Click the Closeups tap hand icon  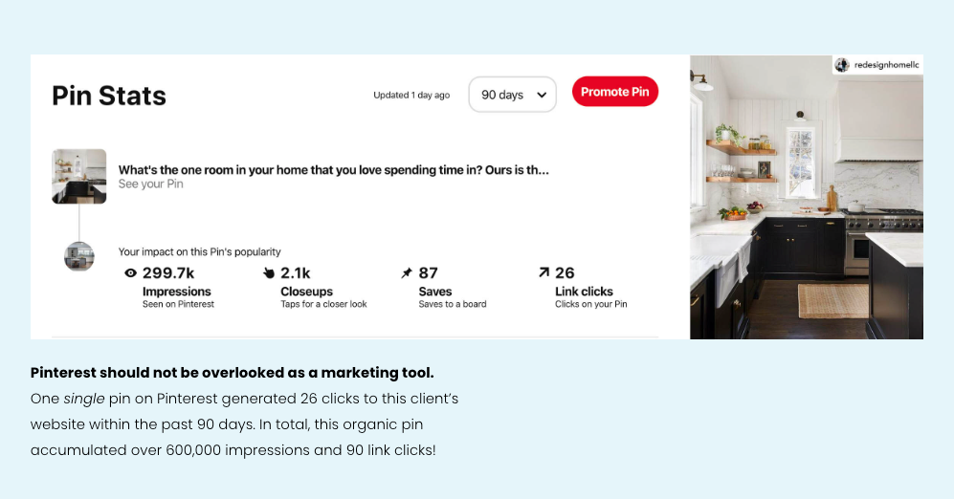269,273
